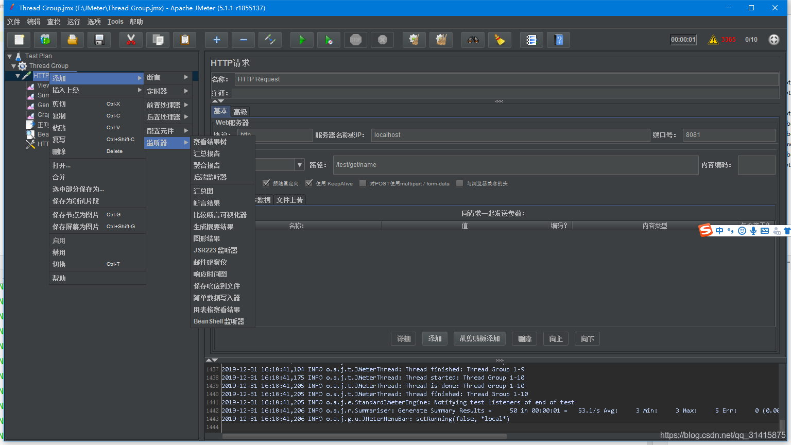Add 聚合报告 listener
Screen dimensions: 791x445
pyautogui.click(x=222, y=165)
